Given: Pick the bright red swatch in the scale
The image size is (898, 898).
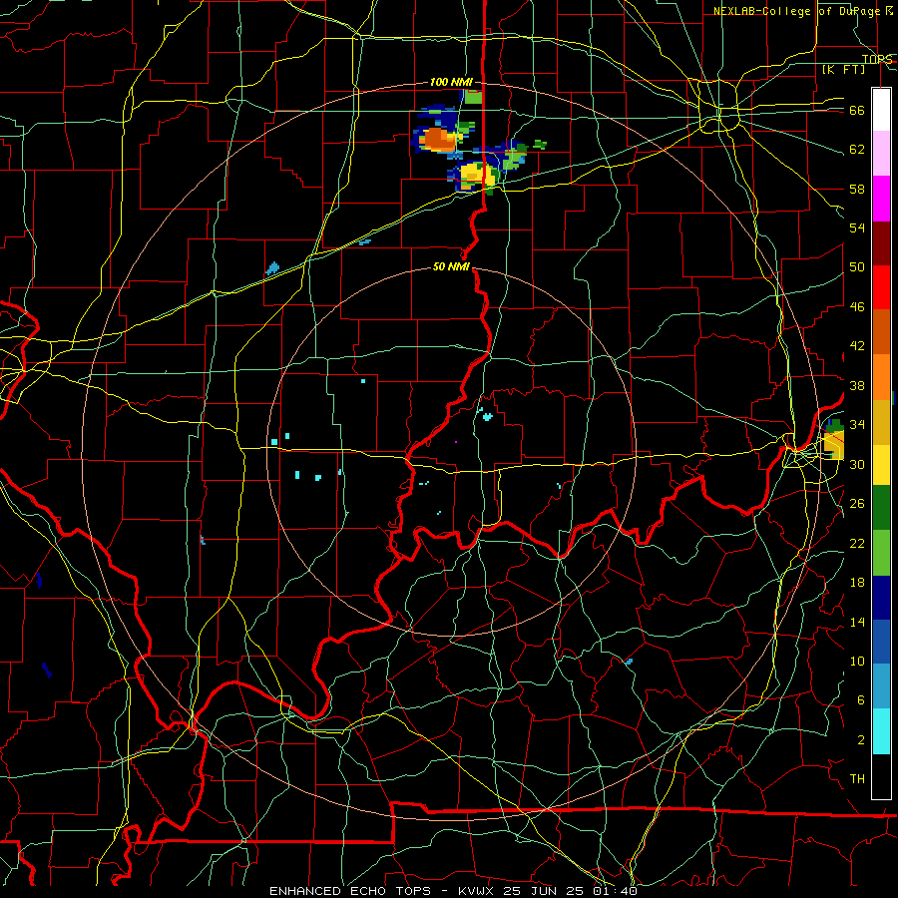Looking at the screenshot, I should click(881, 287).
